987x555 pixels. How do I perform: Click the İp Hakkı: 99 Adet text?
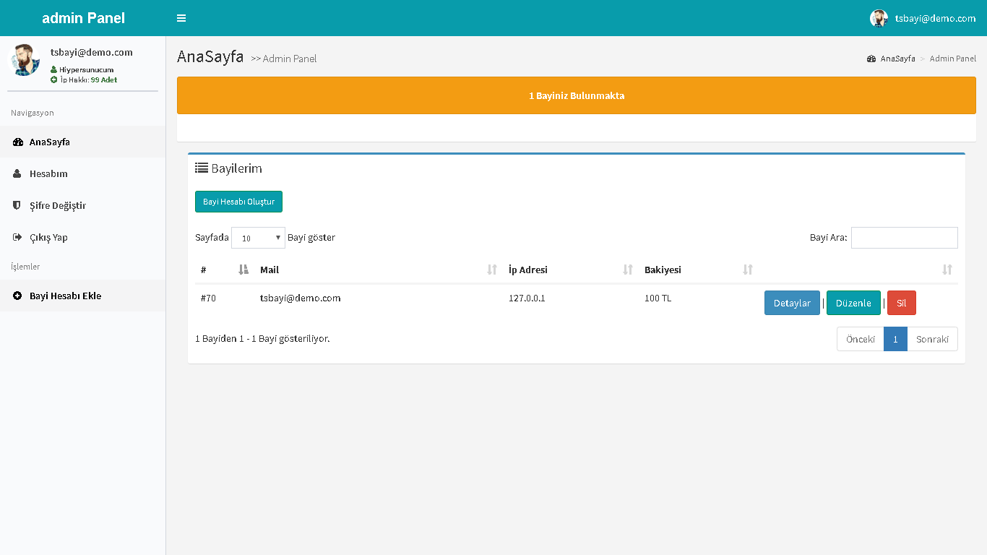[88, 80]
